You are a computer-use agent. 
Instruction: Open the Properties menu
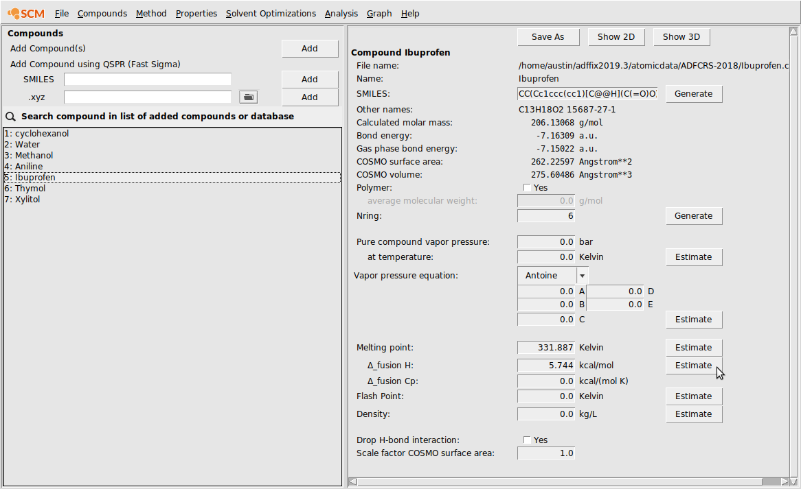coord(196,13)
